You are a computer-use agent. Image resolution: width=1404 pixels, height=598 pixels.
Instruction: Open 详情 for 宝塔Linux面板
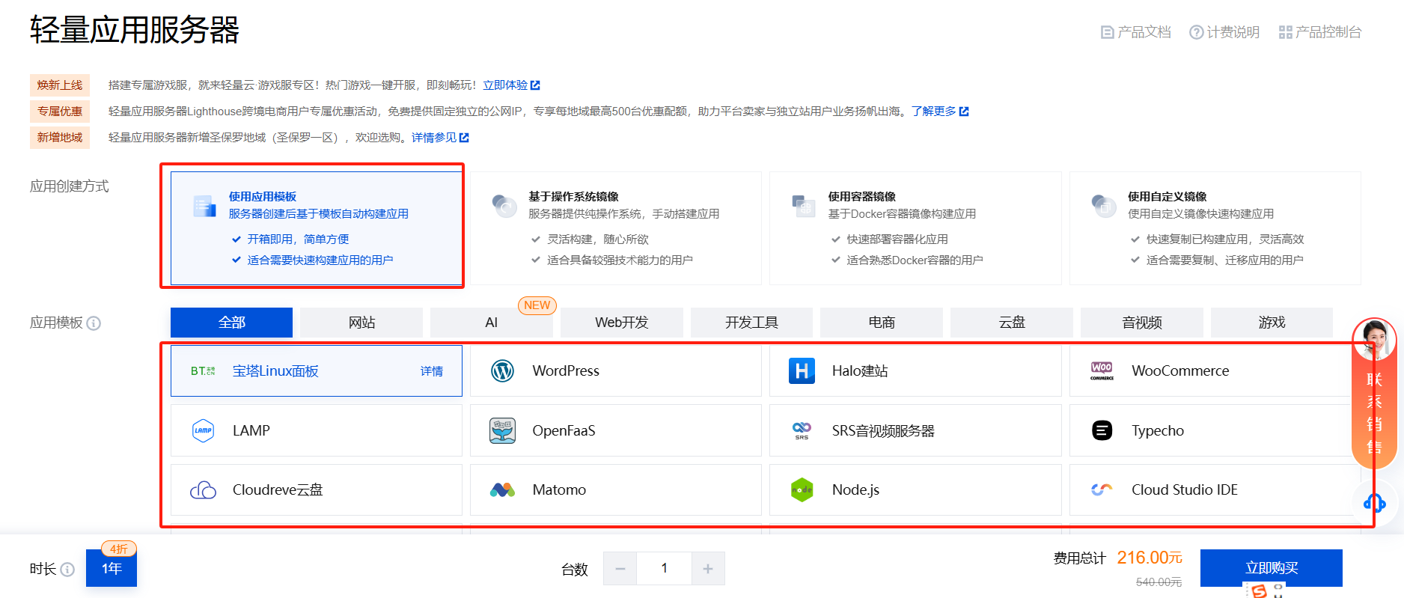(432, 371)
